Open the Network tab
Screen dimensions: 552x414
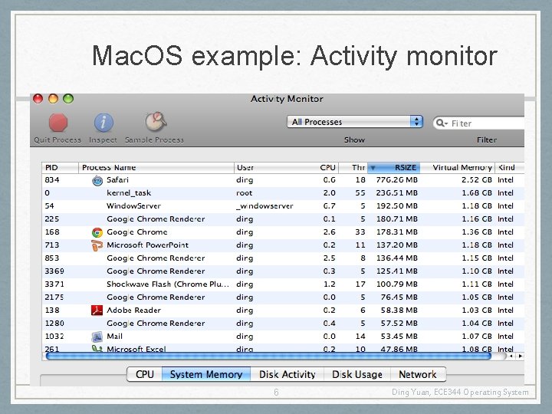pyautogui.click(x=418, y=374)
